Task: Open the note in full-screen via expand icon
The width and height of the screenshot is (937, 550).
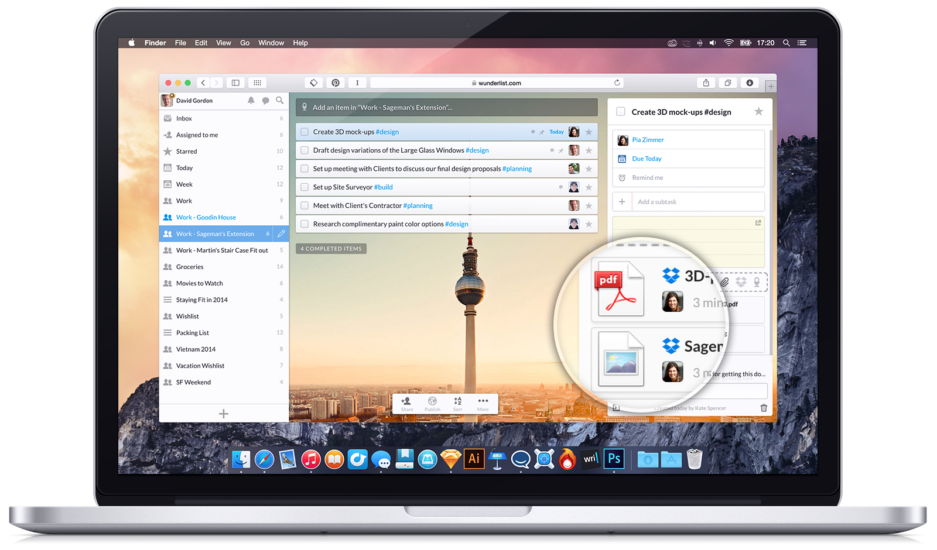Action: (758, 223)
